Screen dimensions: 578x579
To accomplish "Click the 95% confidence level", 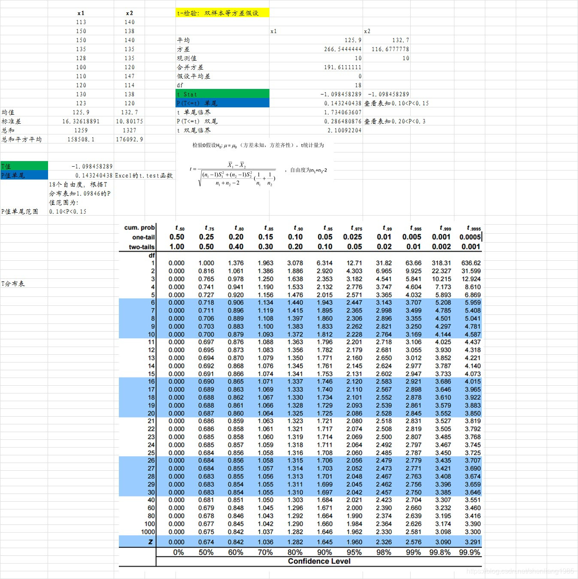I will [x=354, y=552].
